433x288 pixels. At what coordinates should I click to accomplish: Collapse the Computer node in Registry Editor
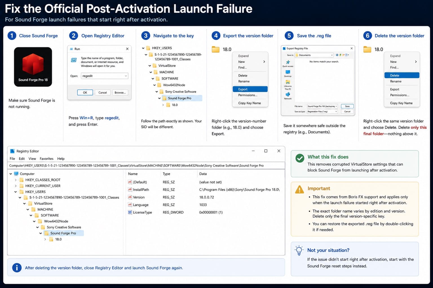[11, 174]
